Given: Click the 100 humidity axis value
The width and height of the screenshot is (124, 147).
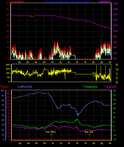Looking at the screenshot, I should 2,91.
